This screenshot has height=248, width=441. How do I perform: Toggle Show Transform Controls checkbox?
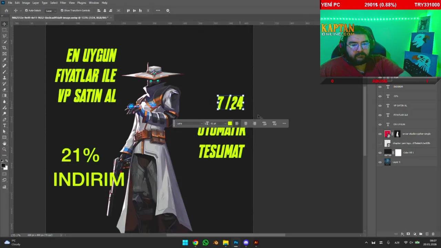pyautogui.click(x=62, y=11)
